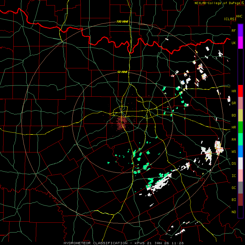Pick the HR green legend swatch
245x245 pixels.
(x=240, y=127)
